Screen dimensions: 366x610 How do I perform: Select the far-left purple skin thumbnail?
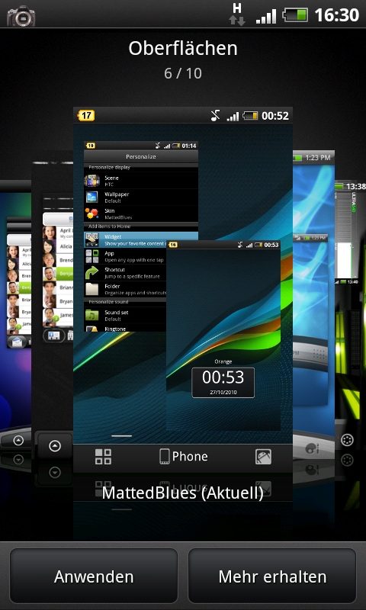tap(15, 311)
